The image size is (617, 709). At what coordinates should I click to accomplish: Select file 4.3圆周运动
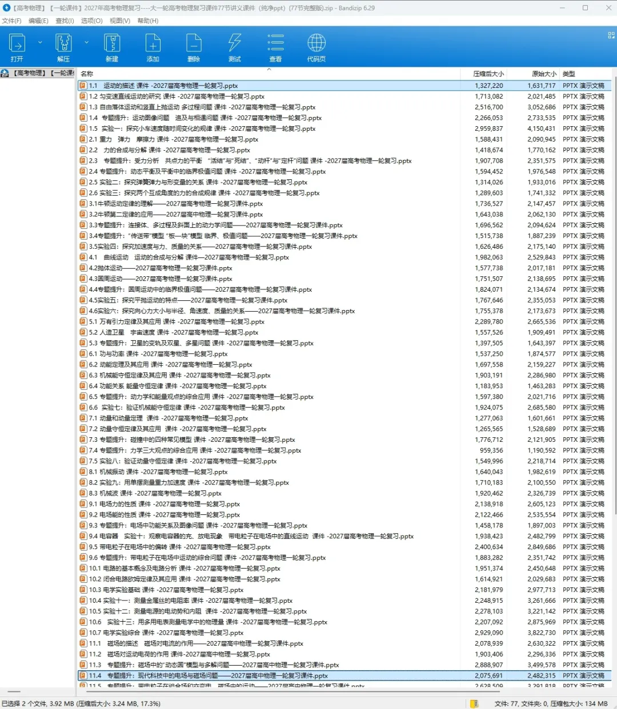[344, 279]
